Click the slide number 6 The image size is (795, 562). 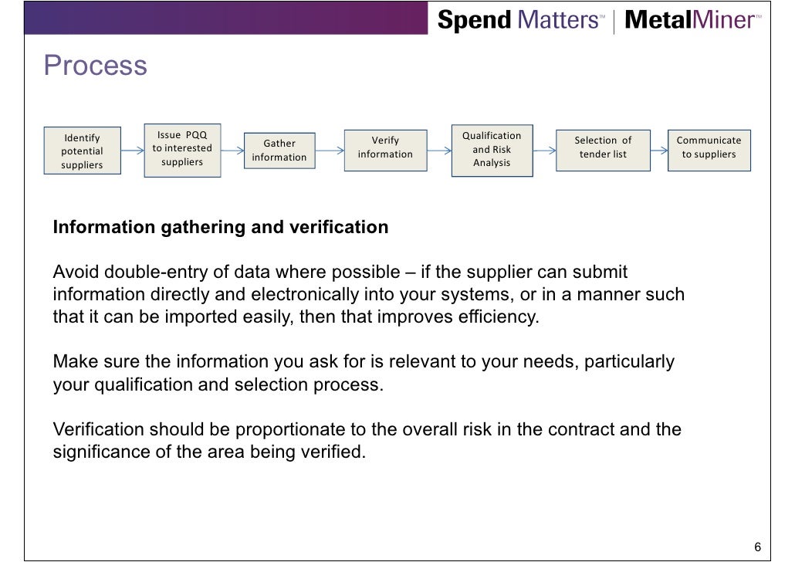[757, 547]
